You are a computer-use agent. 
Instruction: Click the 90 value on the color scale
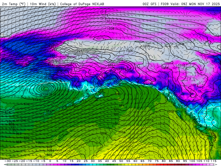tap(178, 161)
